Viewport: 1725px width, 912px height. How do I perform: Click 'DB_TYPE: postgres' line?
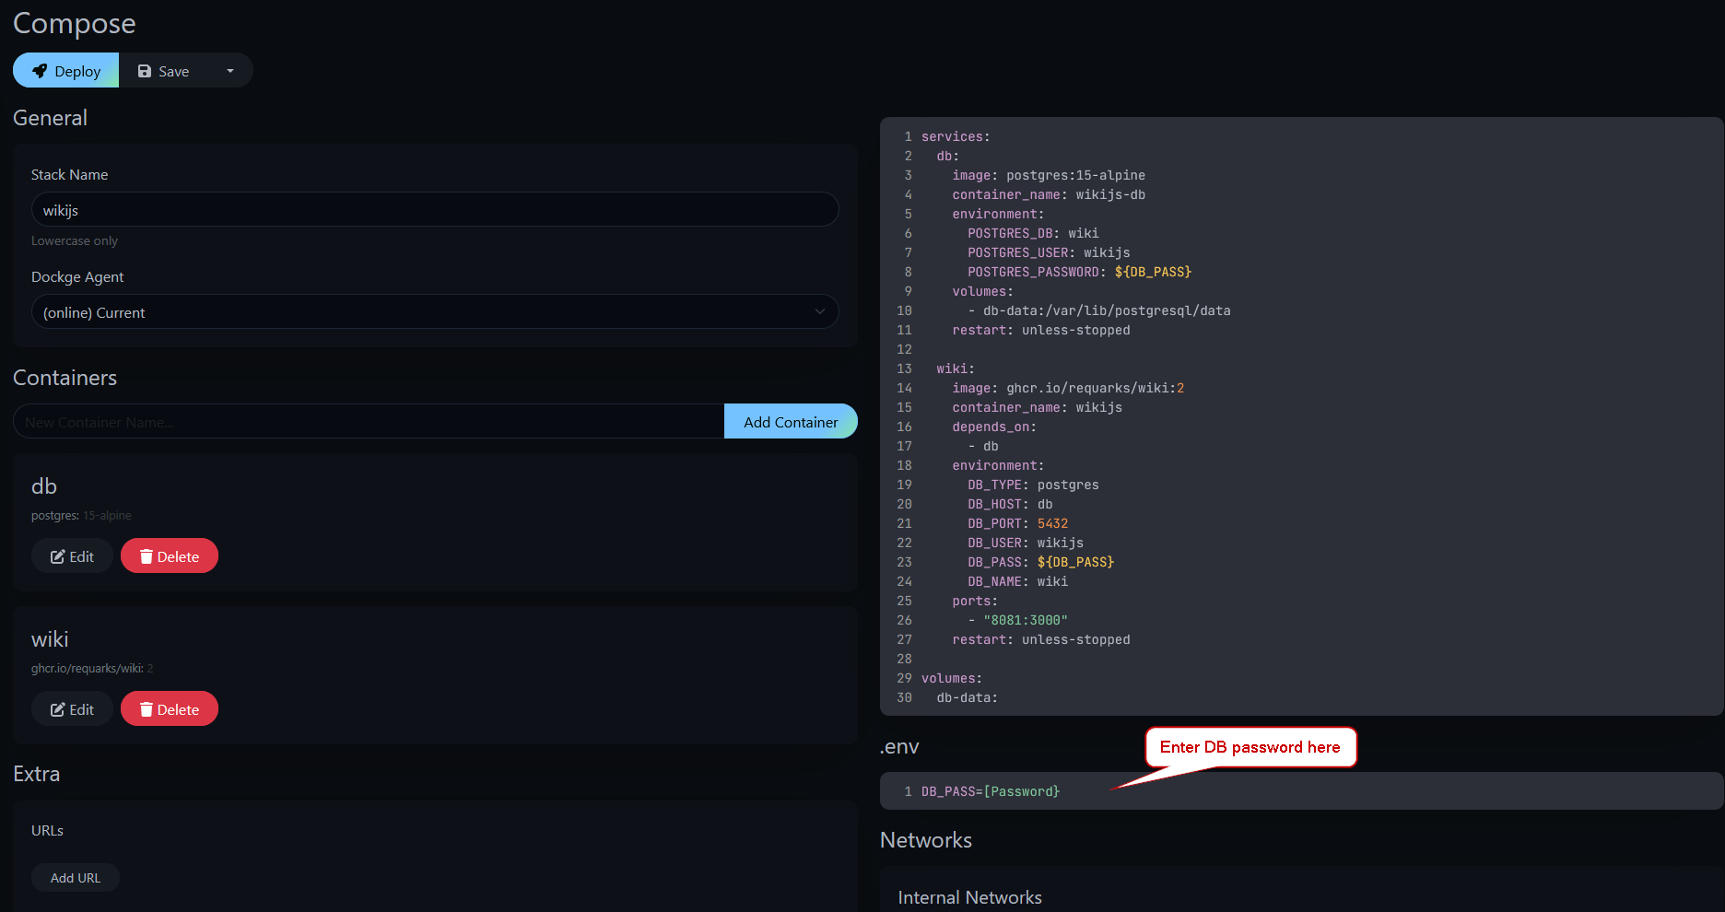1033,485
